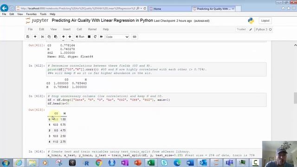297x167 pixels.
Task: Open Skype from taskbar
Action: coord(164,163)
